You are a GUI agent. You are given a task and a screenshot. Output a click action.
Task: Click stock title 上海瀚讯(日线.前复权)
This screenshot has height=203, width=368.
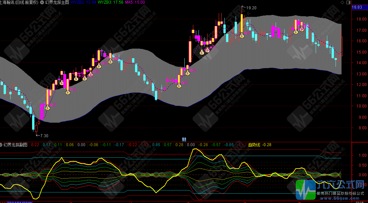pyautogui.click(x=20, y=2)
